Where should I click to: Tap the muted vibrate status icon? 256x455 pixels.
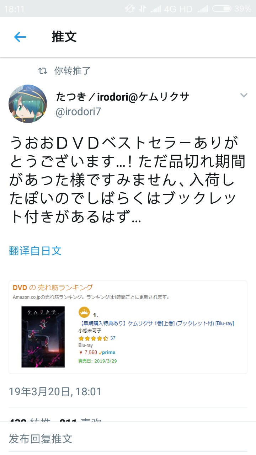click(130, 9)
